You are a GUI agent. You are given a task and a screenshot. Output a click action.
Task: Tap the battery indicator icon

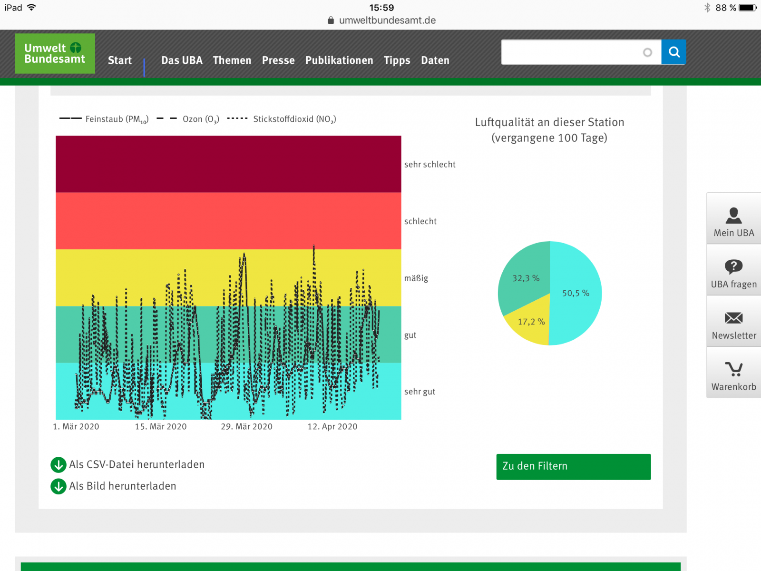(x=748, y=8)
